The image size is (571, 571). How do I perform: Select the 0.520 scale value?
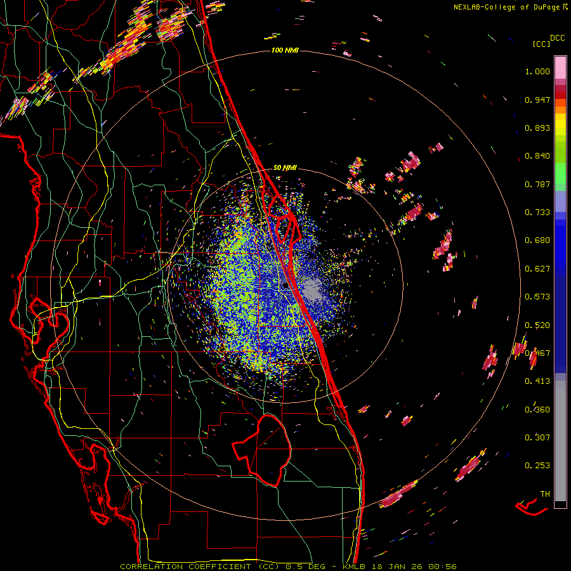pos(537,325)
